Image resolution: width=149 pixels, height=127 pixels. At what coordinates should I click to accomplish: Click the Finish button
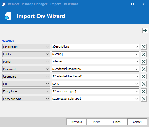click(117, 122)
